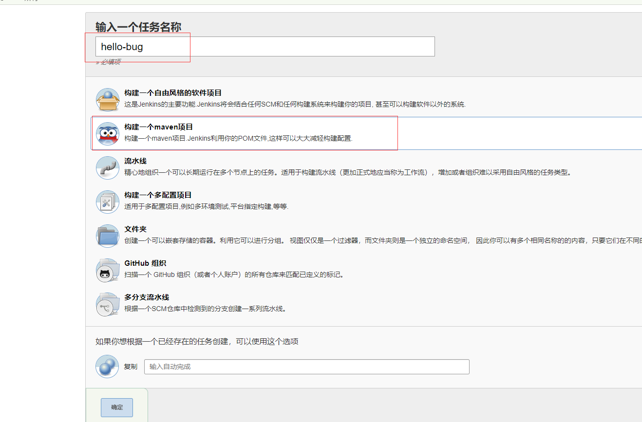
Task: Focus the task name field containing hello-bug
Action: (x=265, y=47)
